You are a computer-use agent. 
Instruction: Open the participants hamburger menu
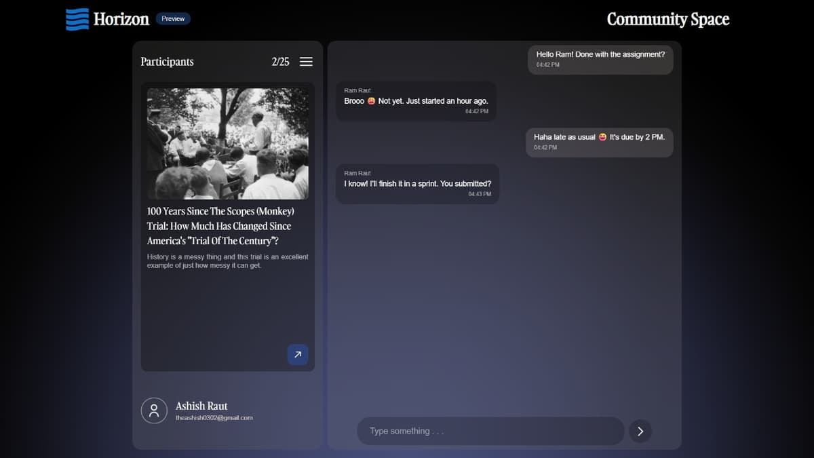point(306,62)
